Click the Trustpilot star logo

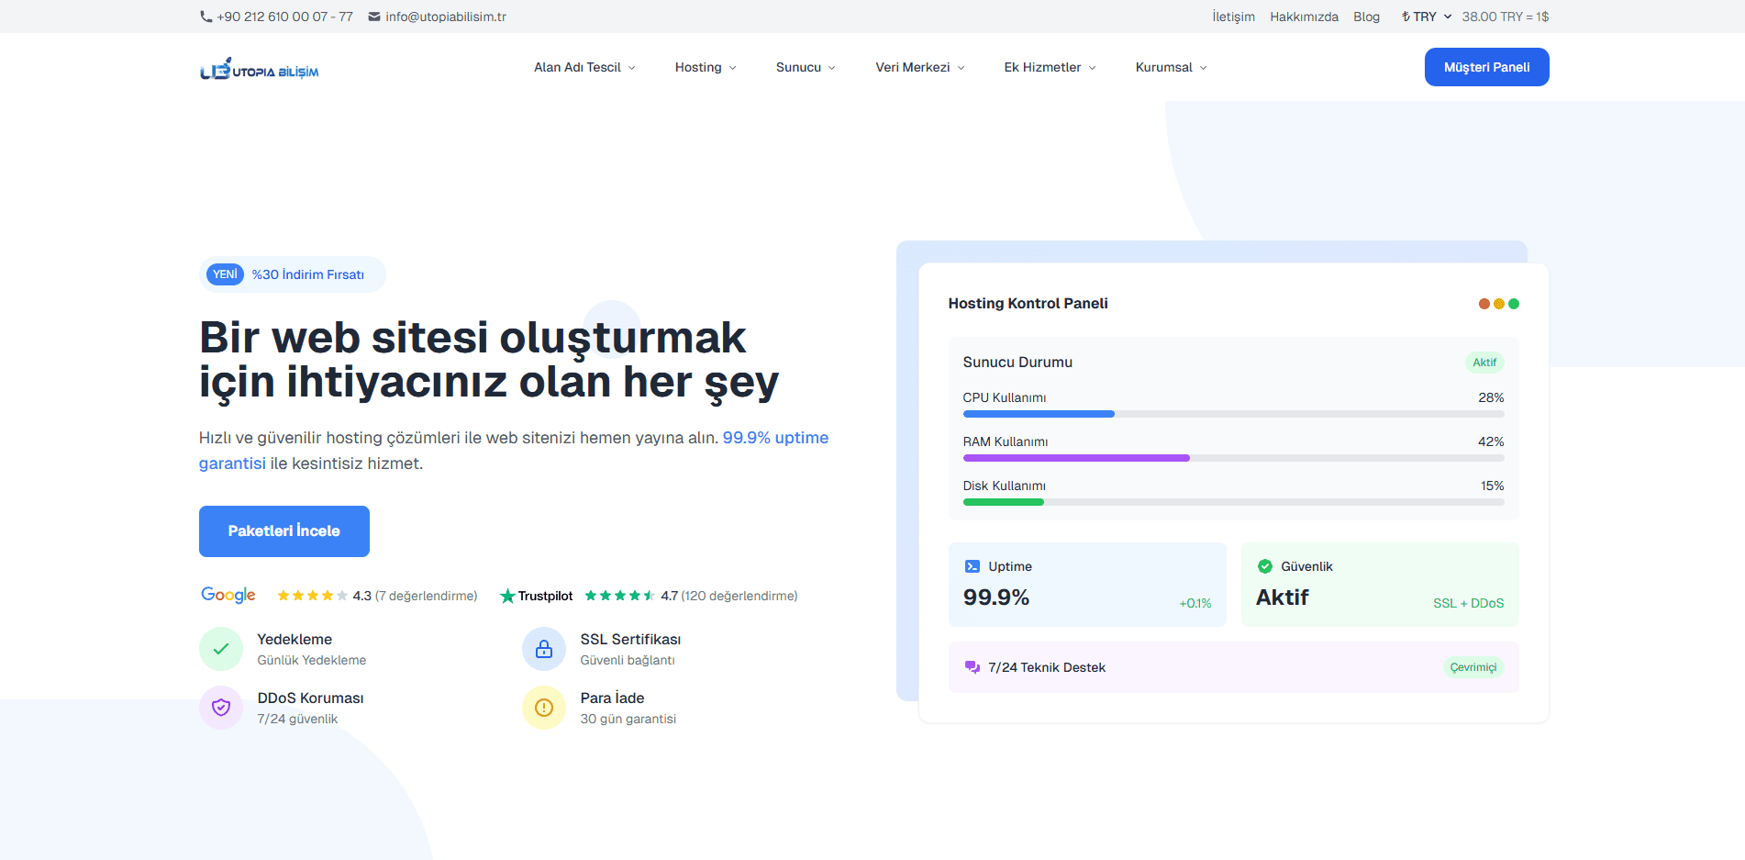(x=507, y=596)
